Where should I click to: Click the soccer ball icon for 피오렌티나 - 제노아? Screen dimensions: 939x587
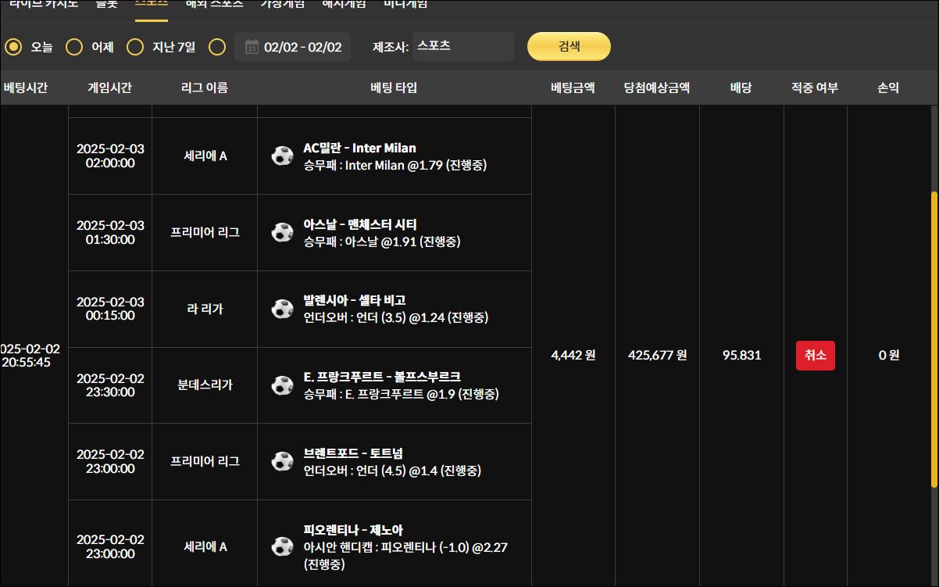tap(282, 546)
